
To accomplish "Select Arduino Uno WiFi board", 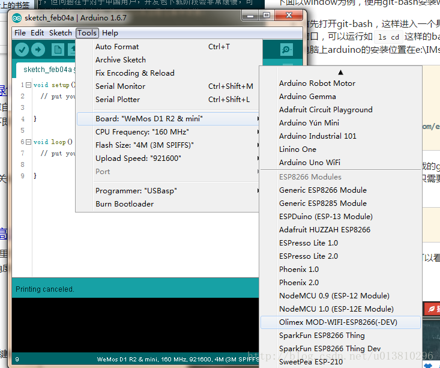I will pyautogui.click(x=340, y=163).
